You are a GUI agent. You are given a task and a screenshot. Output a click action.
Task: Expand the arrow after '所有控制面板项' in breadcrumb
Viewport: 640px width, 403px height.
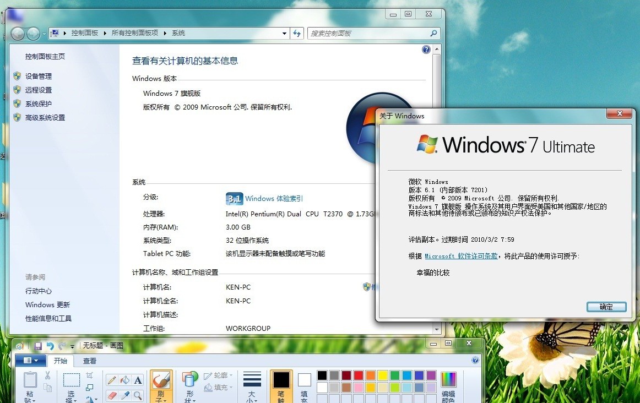tap(165, 34)
